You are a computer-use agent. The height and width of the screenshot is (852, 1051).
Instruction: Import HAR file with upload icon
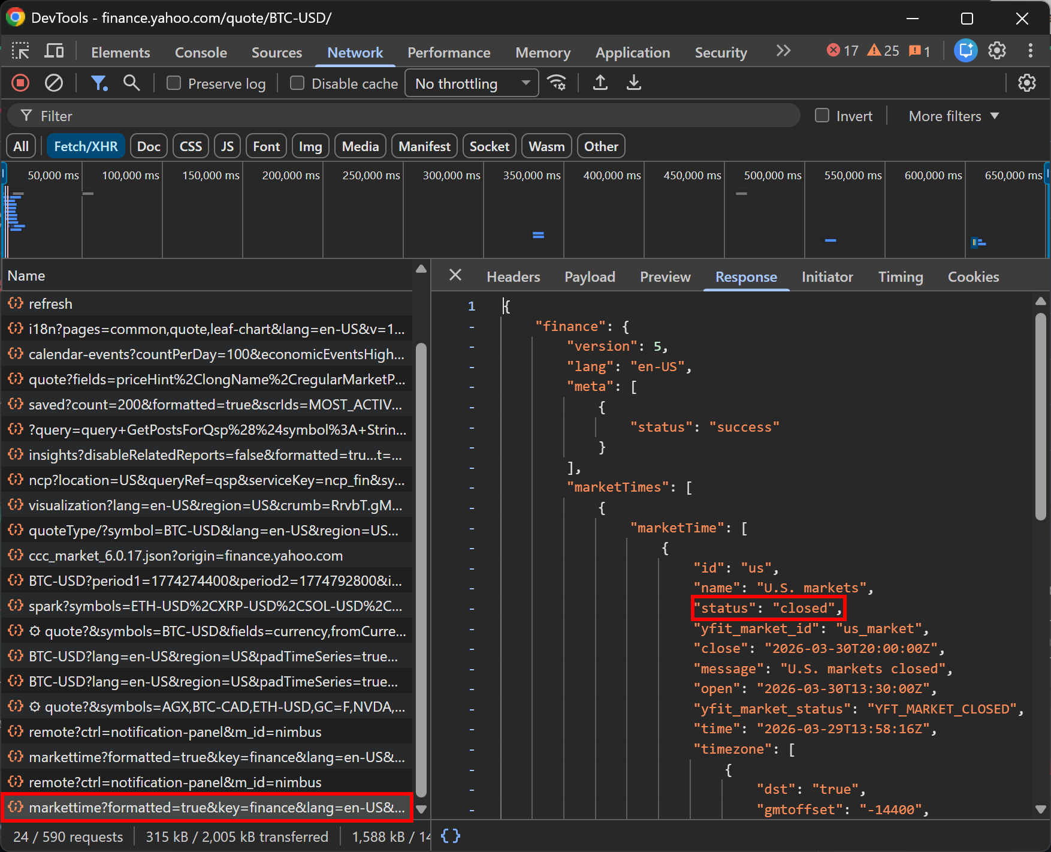[600, 83]
